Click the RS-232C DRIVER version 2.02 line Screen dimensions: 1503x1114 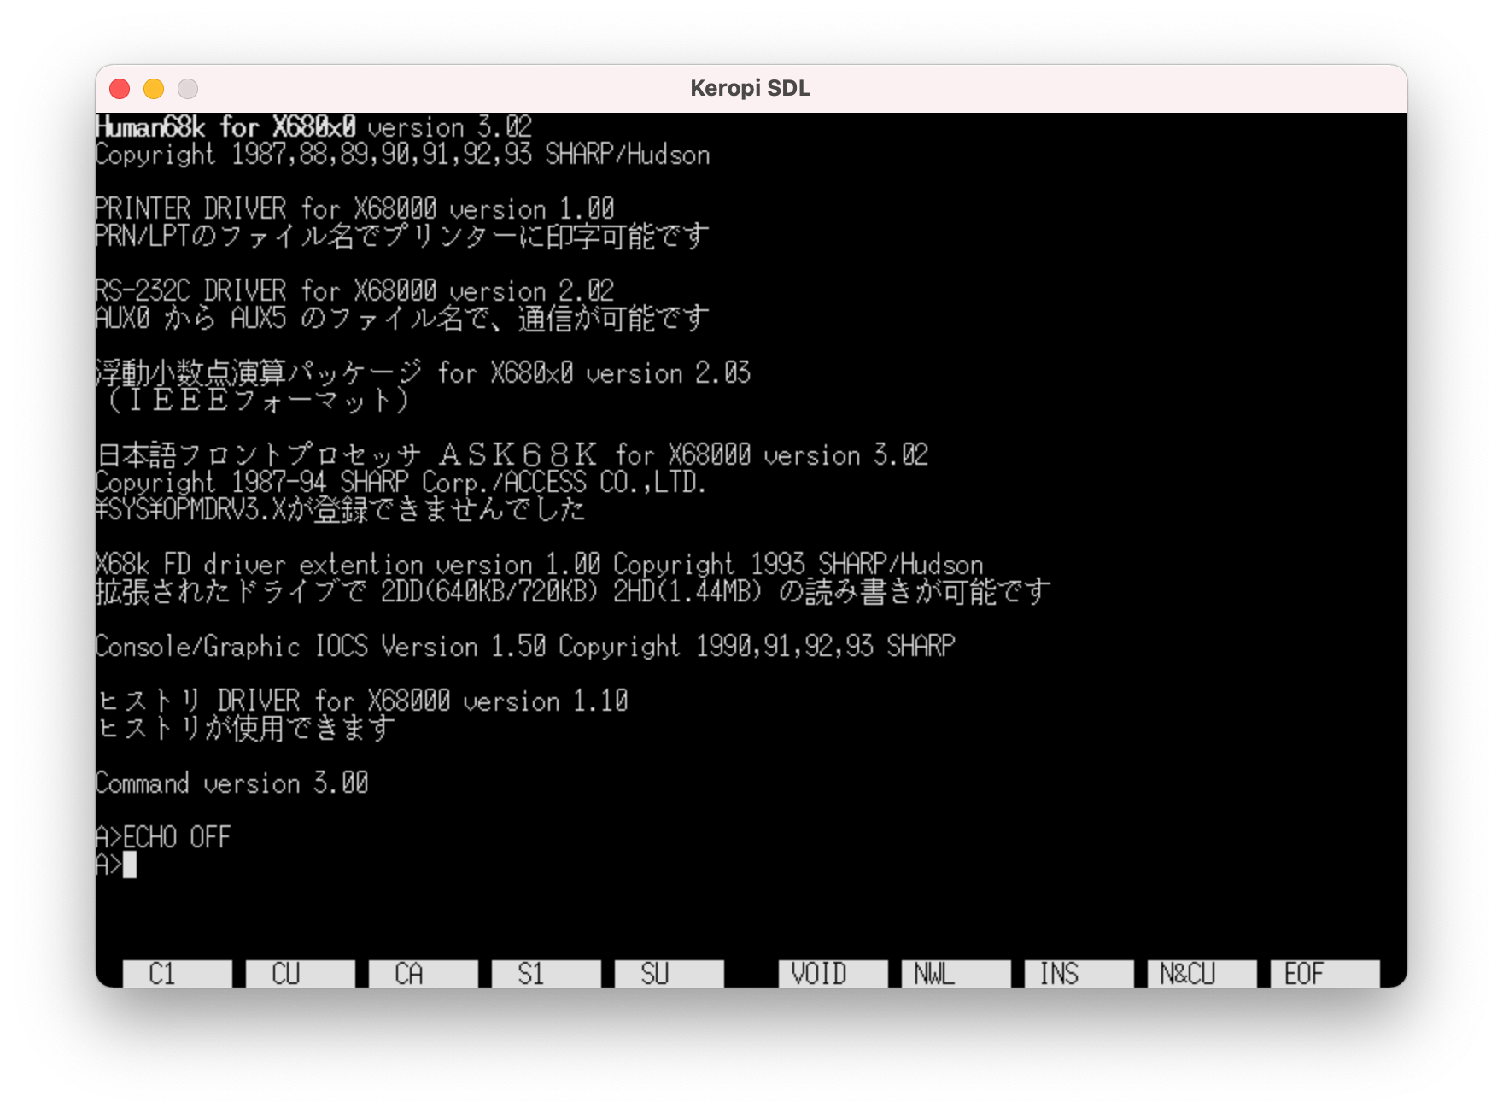click(354, 290)
